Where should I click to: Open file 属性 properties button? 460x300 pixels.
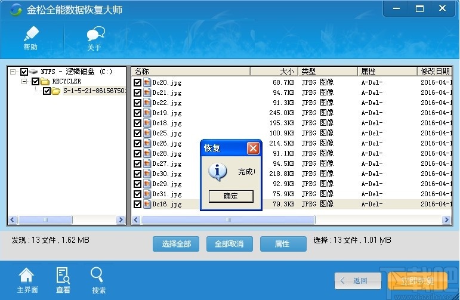(283, 244)
